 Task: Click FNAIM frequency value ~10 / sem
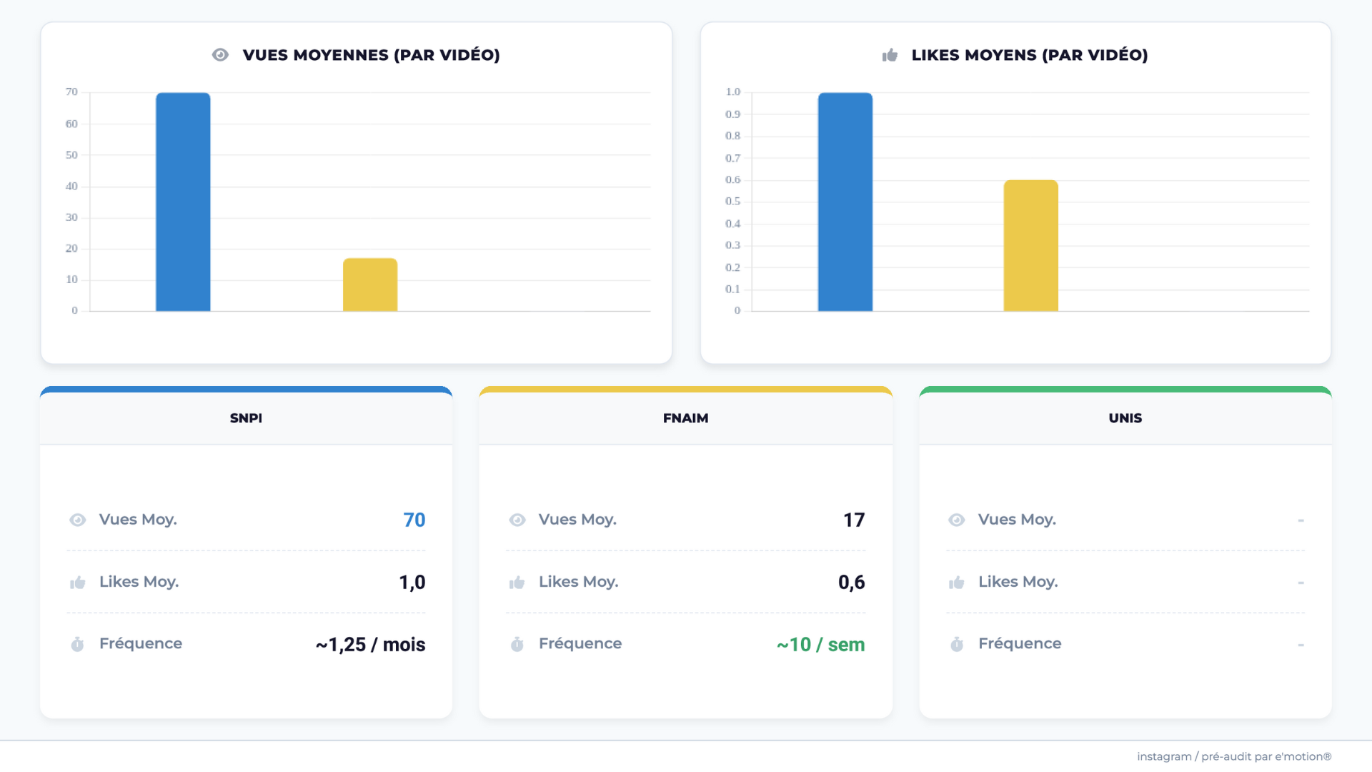pyautogui.click(x=820, y=645)
